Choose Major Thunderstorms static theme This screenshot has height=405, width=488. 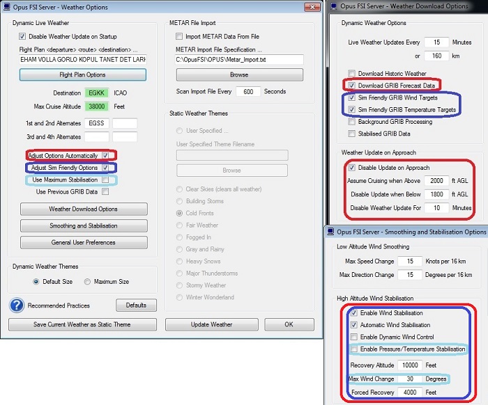[180, 273]
